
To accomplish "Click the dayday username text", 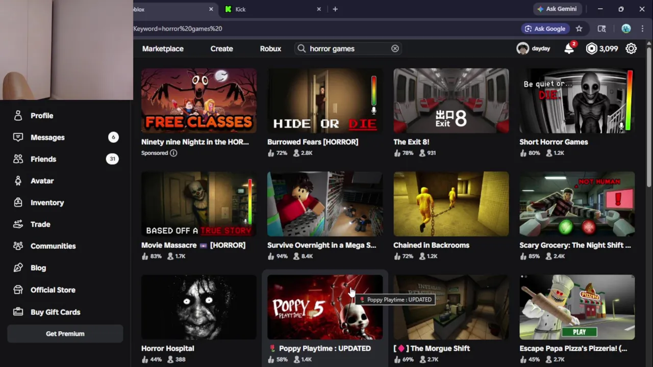I will click(x=541, y=48).
